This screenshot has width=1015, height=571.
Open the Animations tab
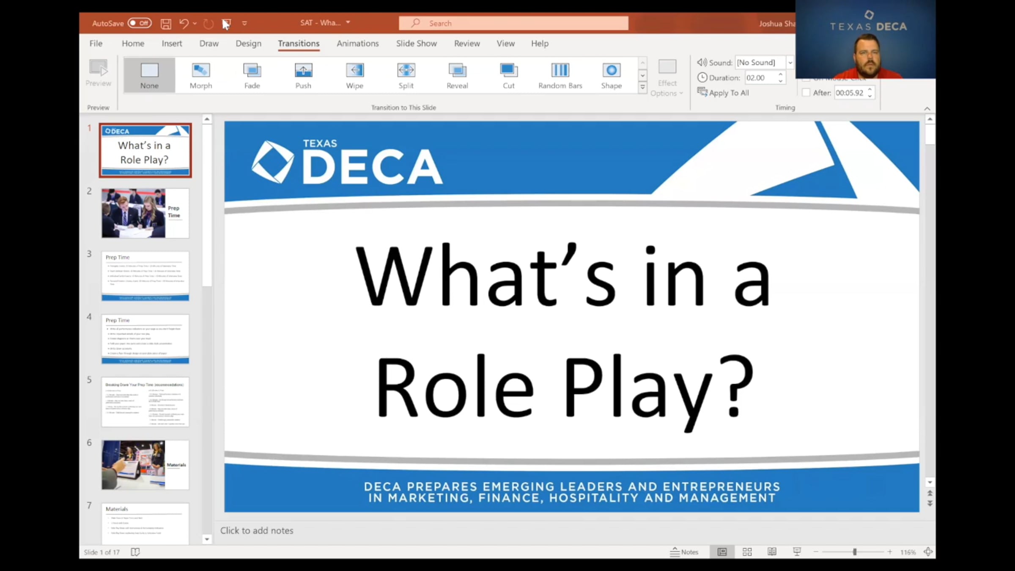point(357,44)
